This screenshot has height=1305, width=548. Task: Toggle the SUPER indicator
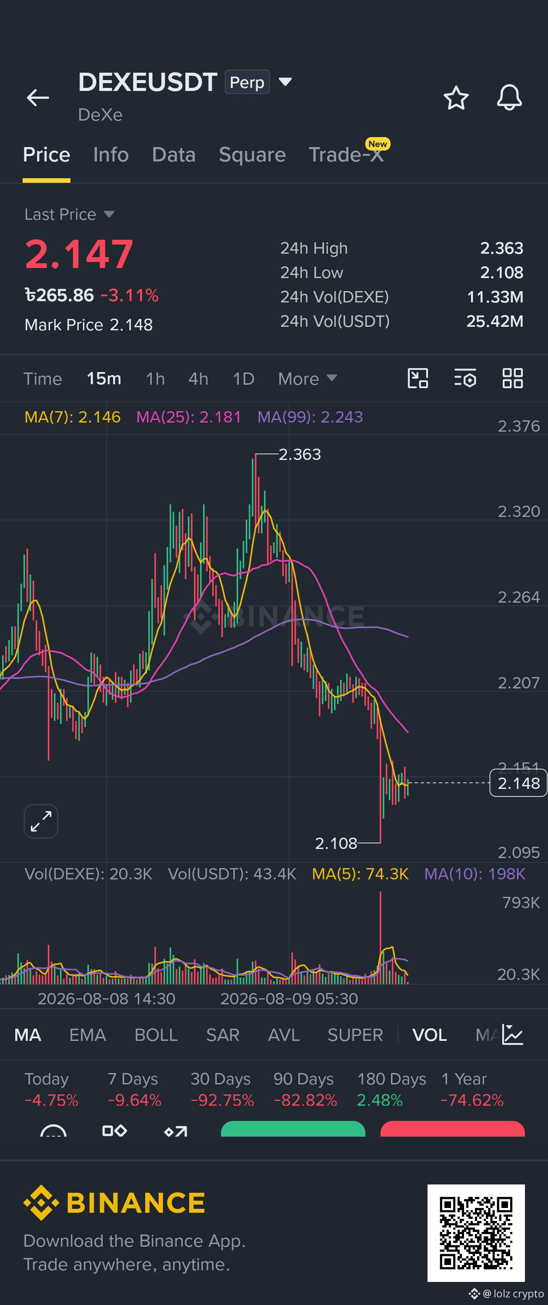point(355,1034)
